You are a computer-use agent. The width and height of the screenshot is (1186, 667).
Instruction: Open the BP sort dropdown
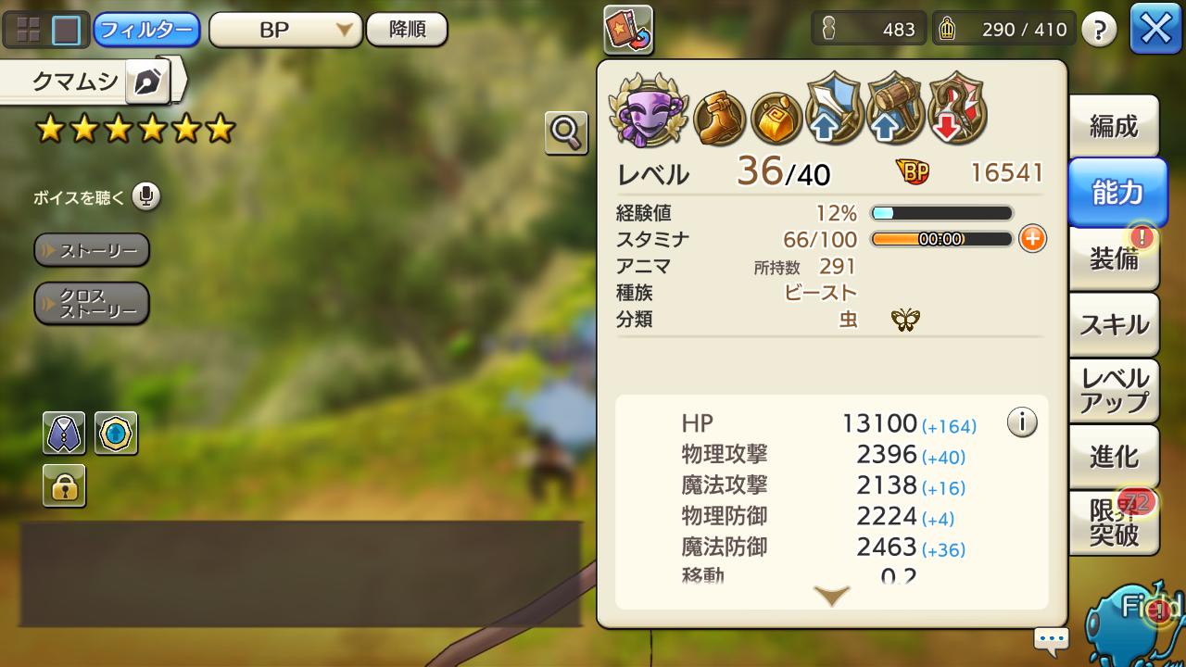[284, 30]
